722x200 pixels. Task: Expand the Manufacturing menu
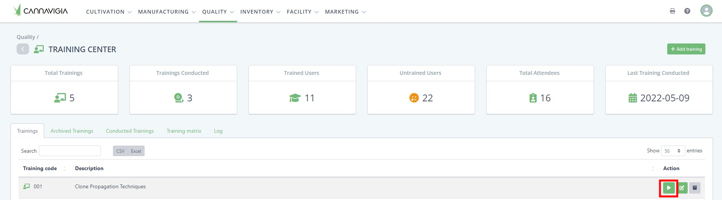(167, 12)
